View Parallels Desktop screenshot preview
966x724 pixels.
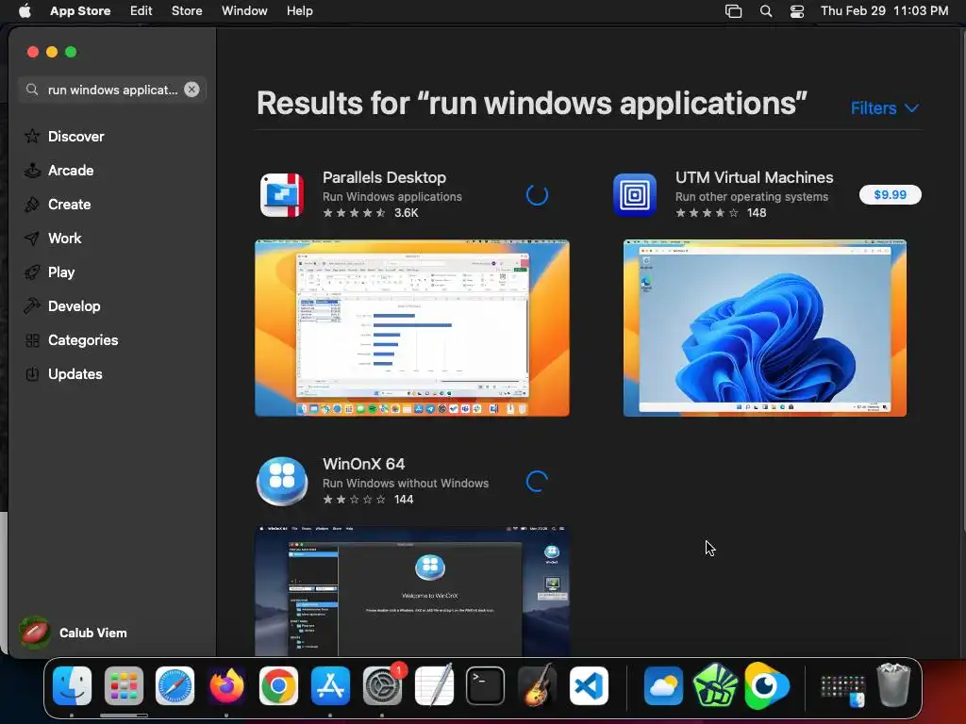click(412, 328)
